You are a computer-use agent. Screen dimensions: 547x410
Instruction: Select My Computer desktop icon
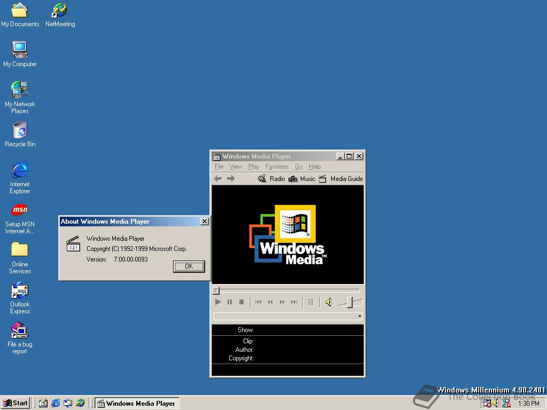tap(20, 54)
